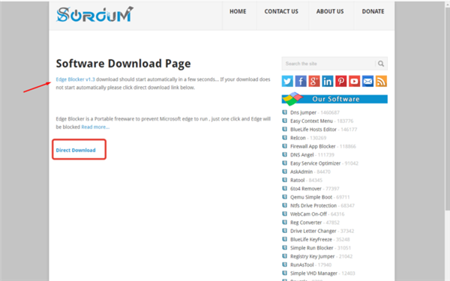Image resolution: width=450 pixels, height=281 pixels.
Task: Open the RunAsTool link
Action: pos(302,265)
